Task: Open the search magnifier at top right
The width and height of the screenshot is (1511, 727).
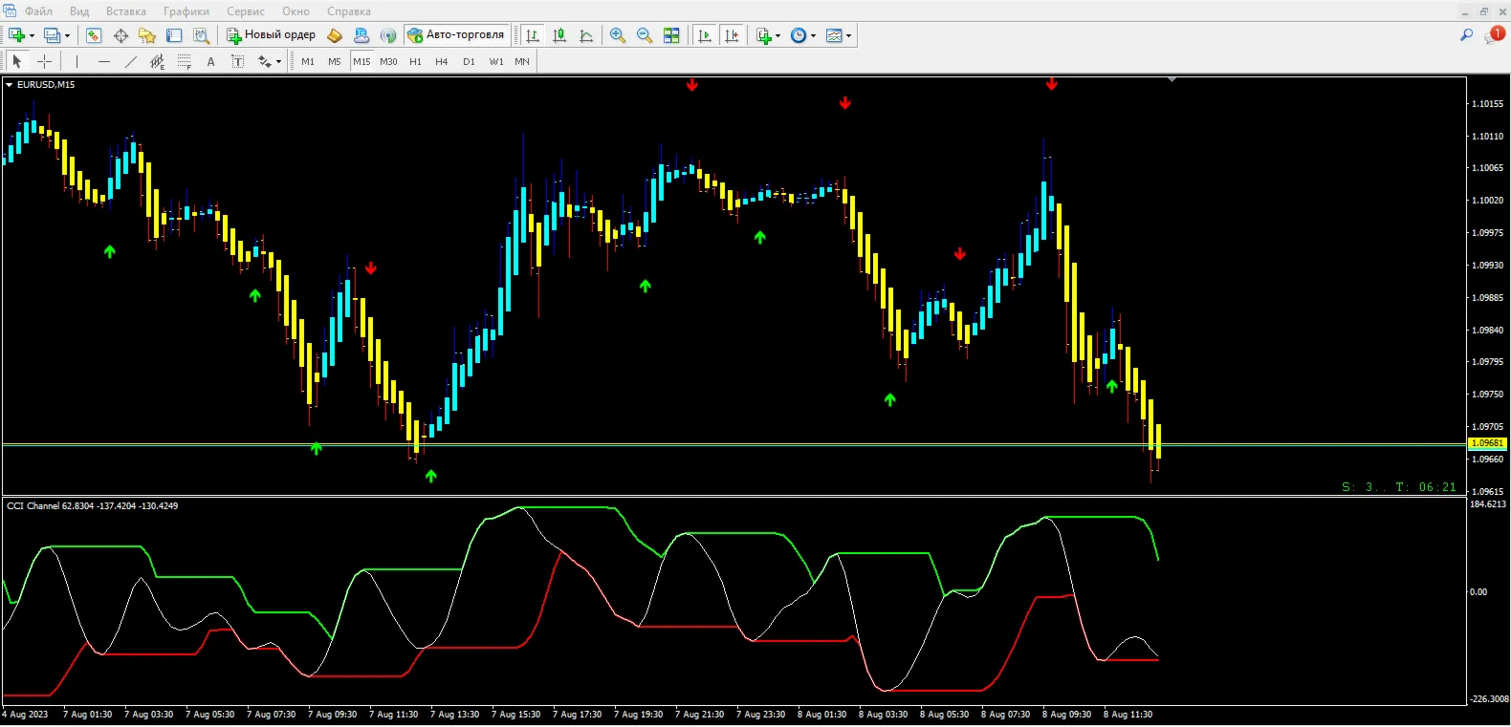Action: click(1466, 34)
